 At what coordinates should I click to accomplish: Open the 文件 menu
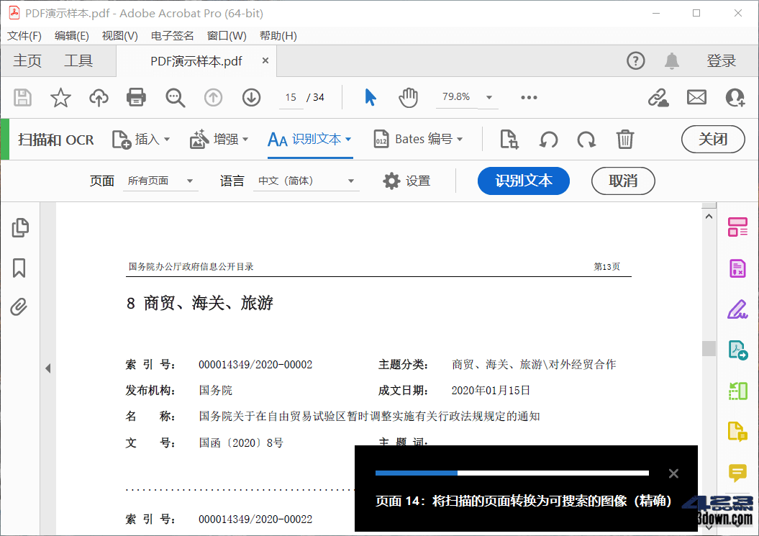click(24, 35)
